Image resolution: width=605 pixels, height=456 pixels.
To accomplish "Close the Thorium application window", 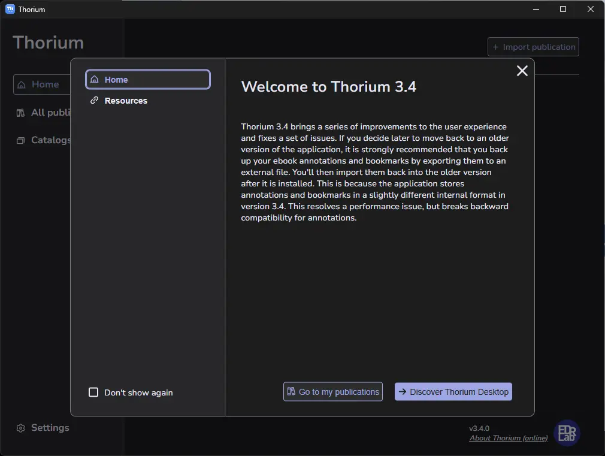I will (x=591, y=9).
